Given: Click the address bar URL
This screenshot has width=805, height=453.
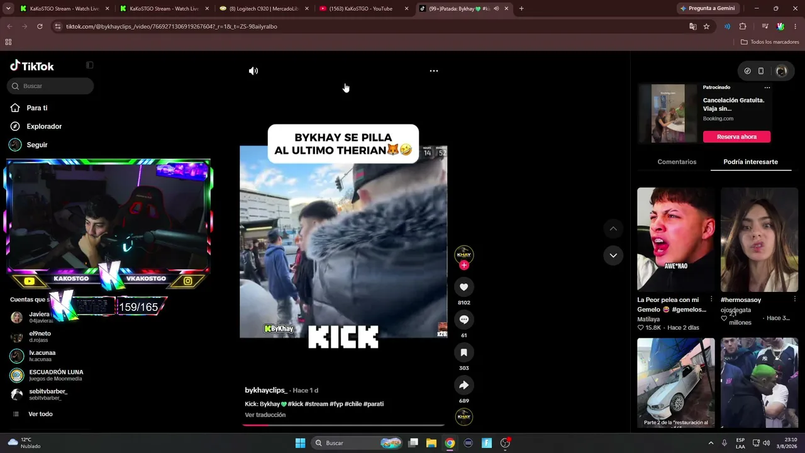Looking at the screenshot, I should [x=172, y=26].
